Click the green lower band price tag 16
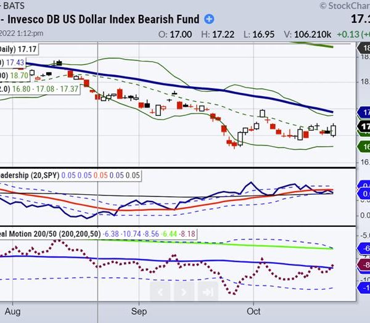The width and height of the screenshot is (370, 323). point(364,147)
